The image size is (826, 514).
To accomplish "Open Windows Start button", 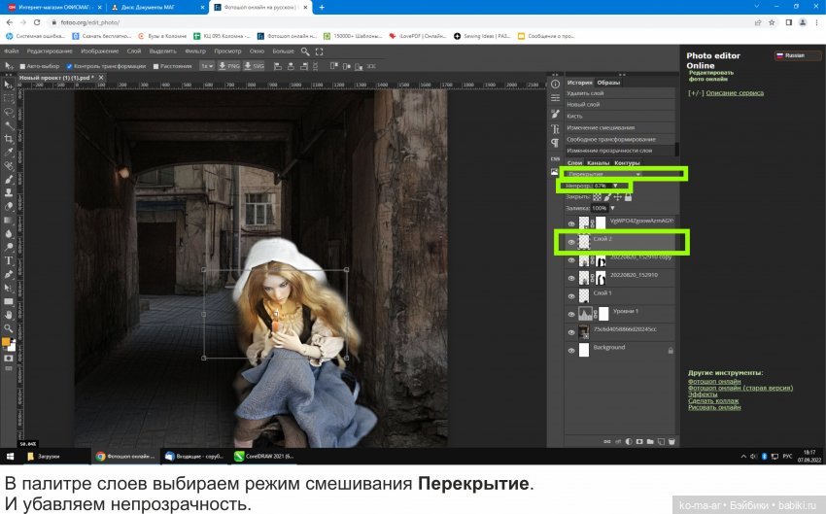I will [10, 457].
